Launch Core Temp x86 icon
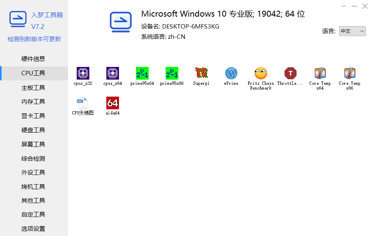Screen dimensions: 372x236 tap(350, 73)
